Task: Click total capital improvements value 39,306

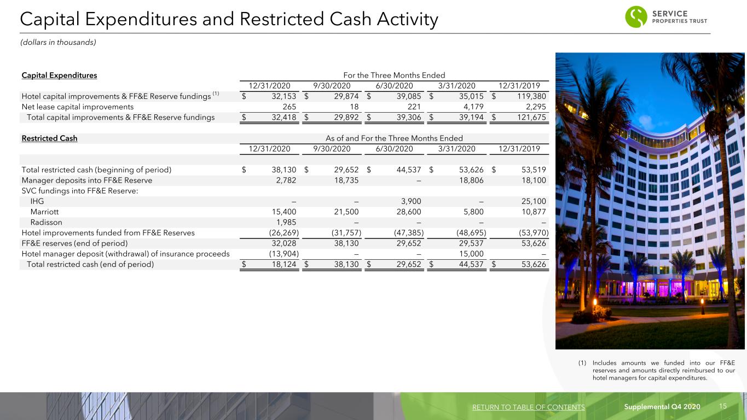Action: [x=408, y=117]
